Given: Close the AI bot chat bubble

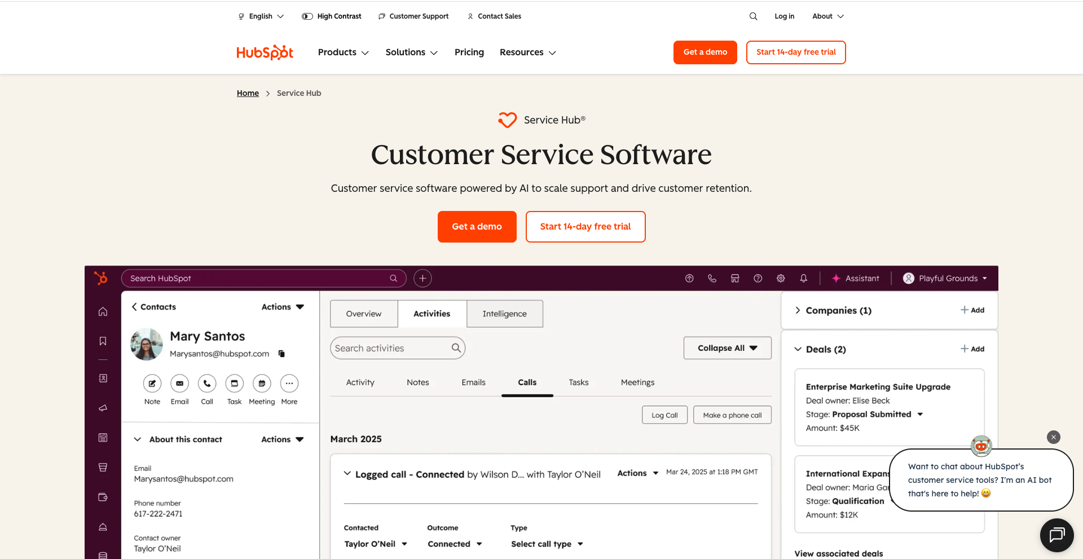Looking at the screenshot, I should pyautogui.click(x=1053, y=437).
